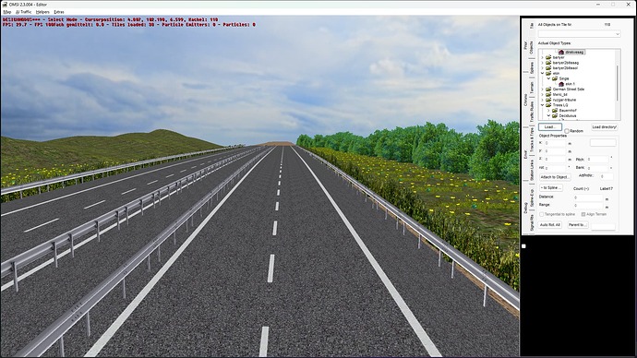Click the ruzgar-tribune folder icon

click(x=548, y=100)
